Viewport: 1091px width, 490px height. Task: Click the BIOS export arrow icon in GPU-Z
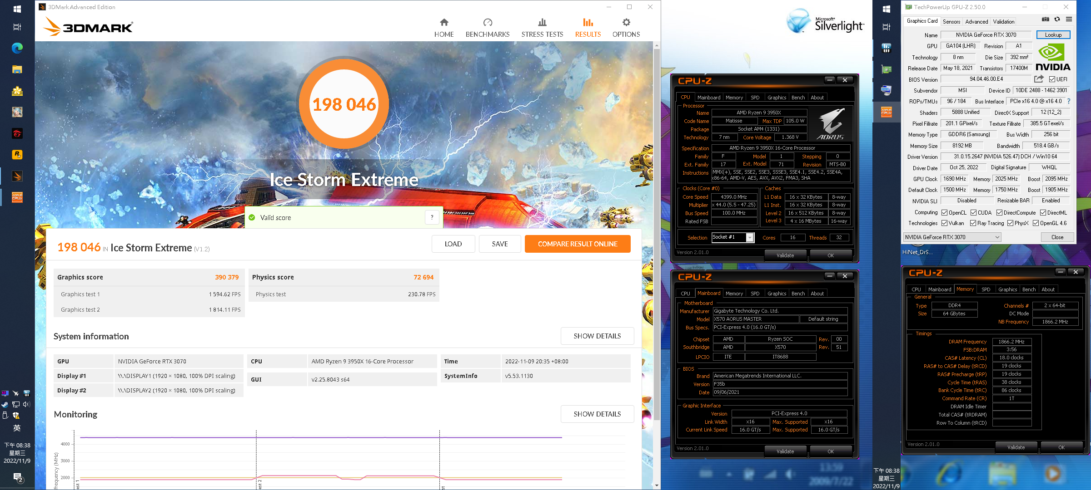[x=1039, y=79]
